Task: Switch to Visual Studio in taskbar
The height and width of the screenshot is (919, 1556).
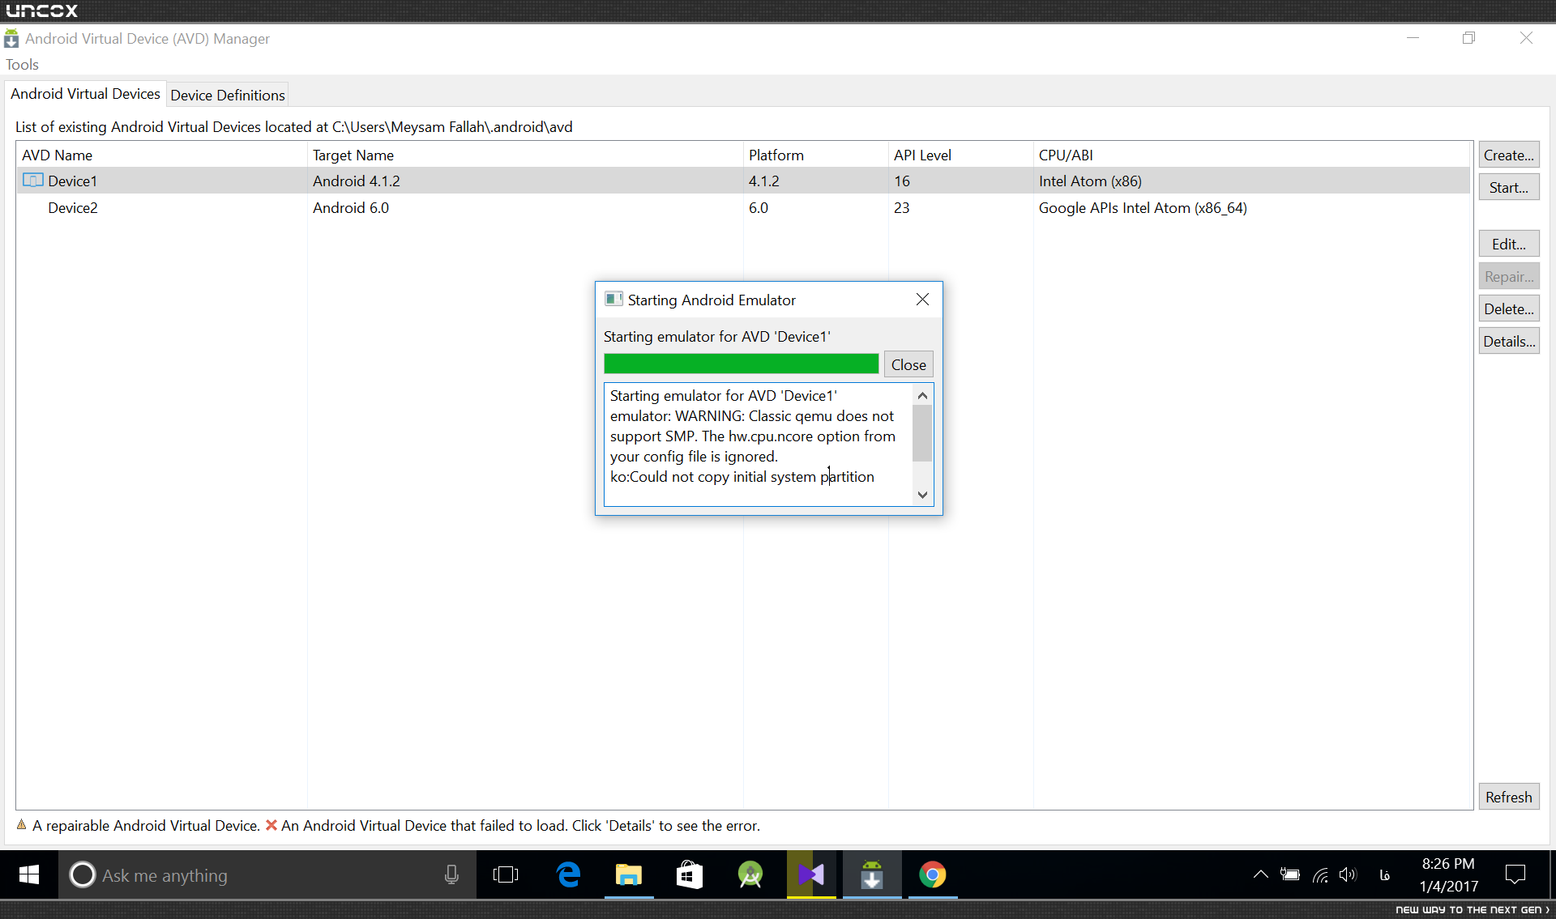Action: (x=811, y=874)
